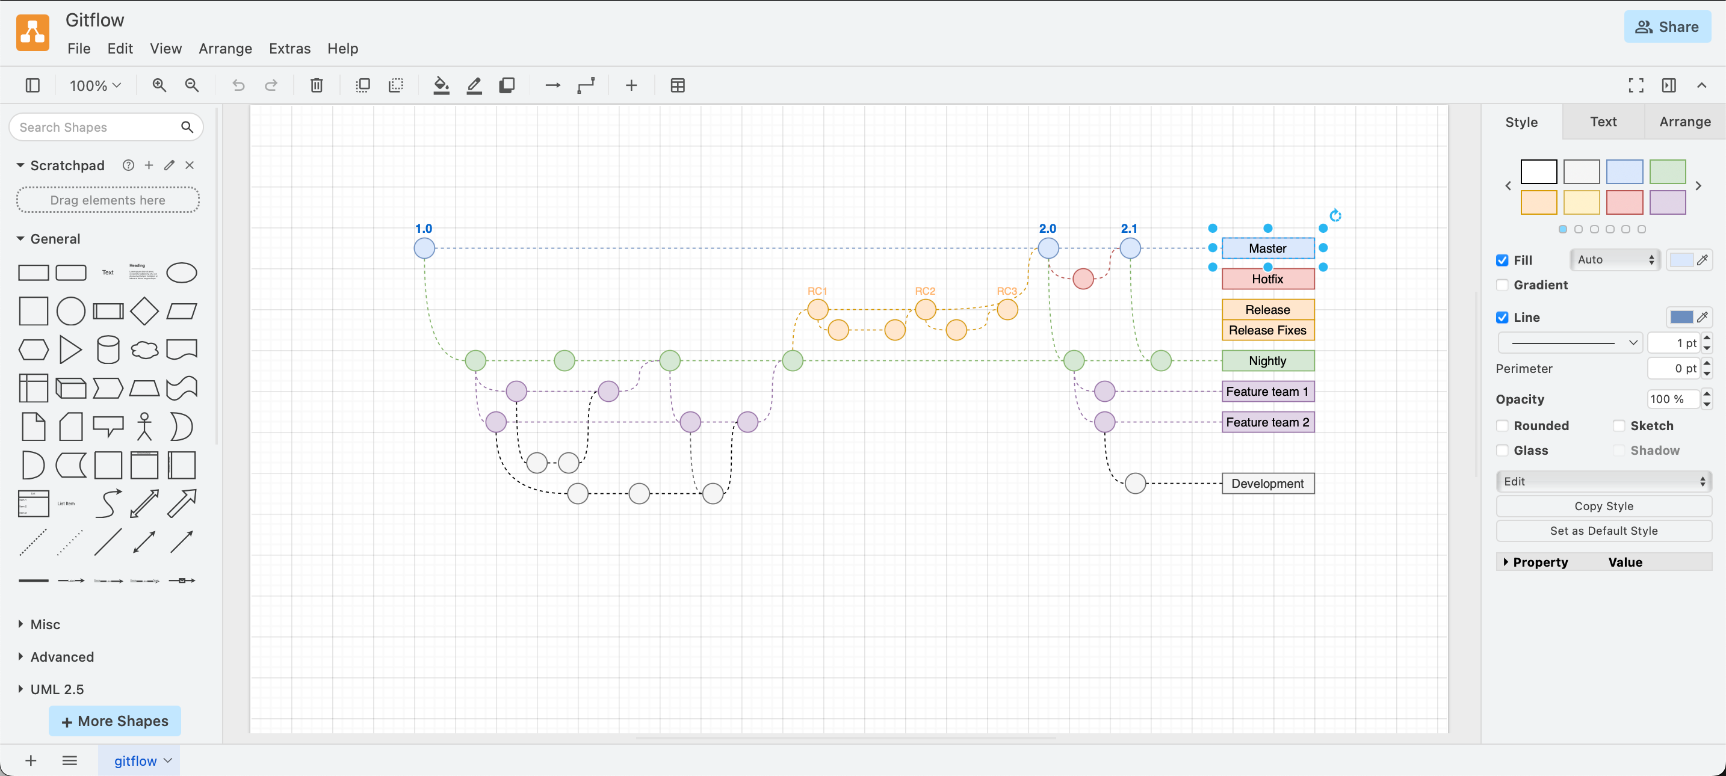Toggle fullscreen mode from the top-right icon
This screenshot has height=776, width=1726.
coord(1635,85)
